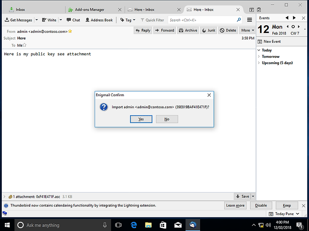The height and width of the screenshot is (231, 309).
Task: Collapse the Today section
Action: [x=259, y=50]
